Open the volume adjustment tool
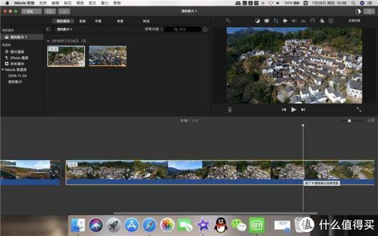 (294, 21)
